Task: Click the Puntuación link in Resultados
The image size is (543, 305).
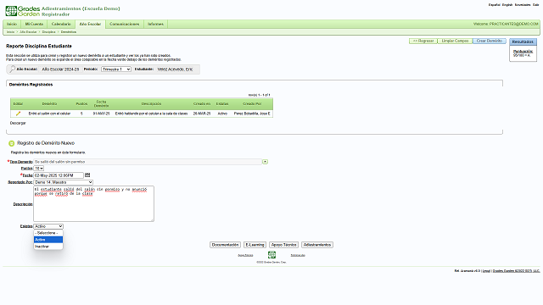Action: point(523,52)
